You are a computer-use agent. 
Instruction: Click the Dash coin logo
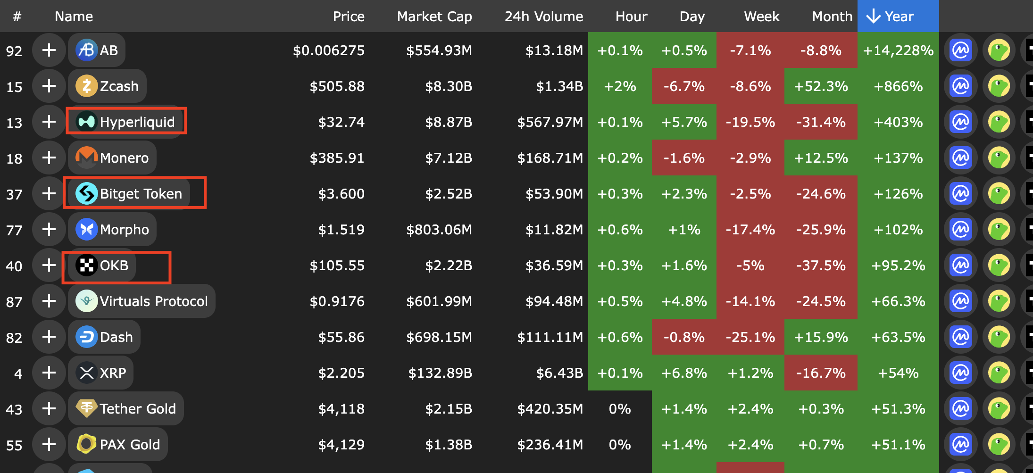tap(87, 337)
